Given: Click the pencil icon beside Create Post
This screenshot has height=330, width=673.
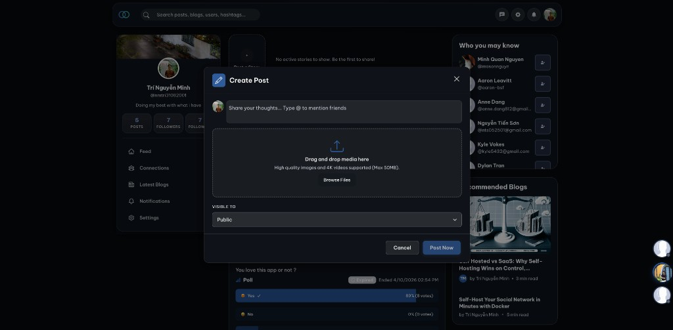Looking at the screenshot, I should pos(219,80).
